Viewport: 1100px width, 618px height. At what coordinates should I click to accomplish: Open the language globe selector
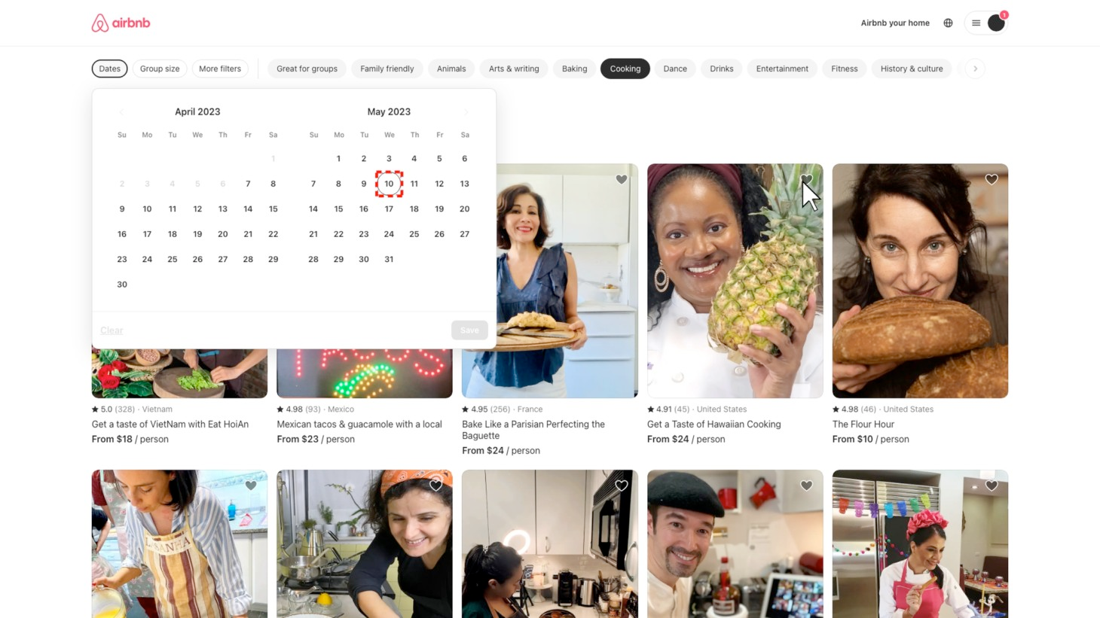pyautogui.click(x=948, y=23)
